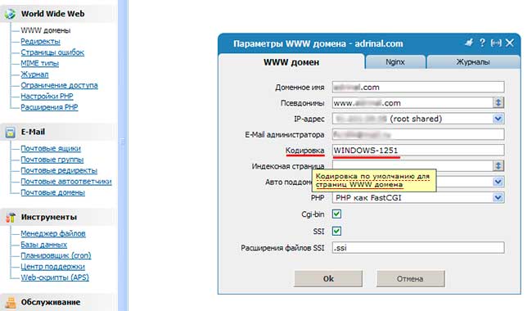Image resolution: width=532 pixels, height=311 pixels.
Task: Close the Параметры WWW домена dialog
Action: [510, 43]
